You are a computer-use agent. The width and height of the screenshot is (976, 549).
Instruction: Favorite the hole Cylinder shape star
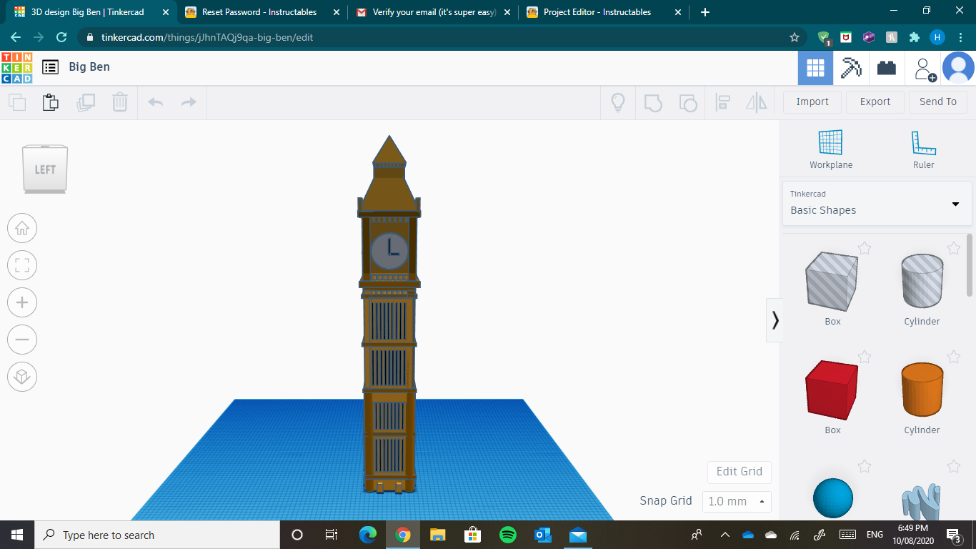point(953,248)
